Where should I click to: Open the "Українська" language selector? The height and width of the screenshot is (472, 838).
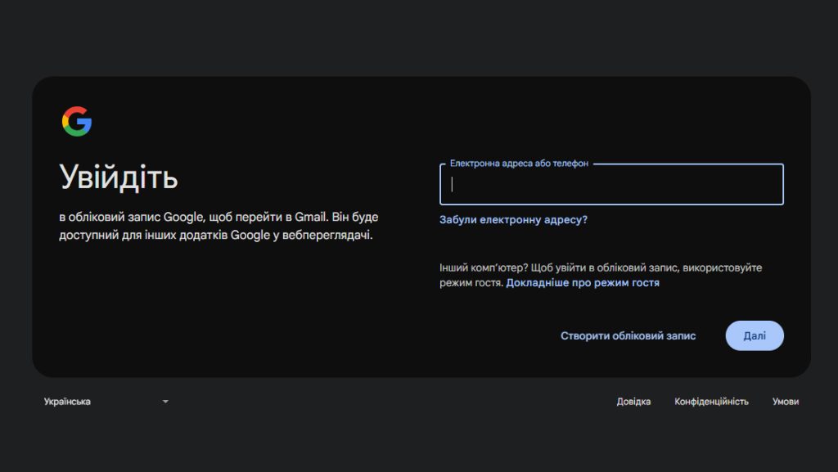pos(106,402)
